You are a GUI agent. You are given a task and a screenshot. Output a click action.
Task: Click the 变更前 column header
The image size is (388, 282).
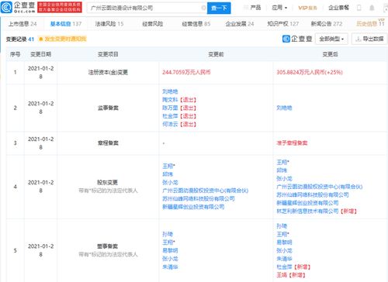tap(216, 54)
